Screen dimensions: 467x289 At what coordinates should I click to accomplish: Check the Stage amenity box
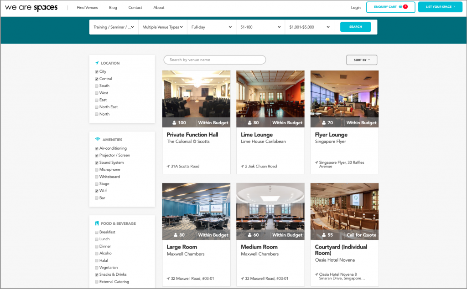97,184
